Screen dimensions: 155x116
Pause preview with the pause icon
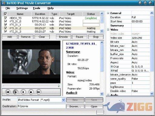[x=23, y=92]
